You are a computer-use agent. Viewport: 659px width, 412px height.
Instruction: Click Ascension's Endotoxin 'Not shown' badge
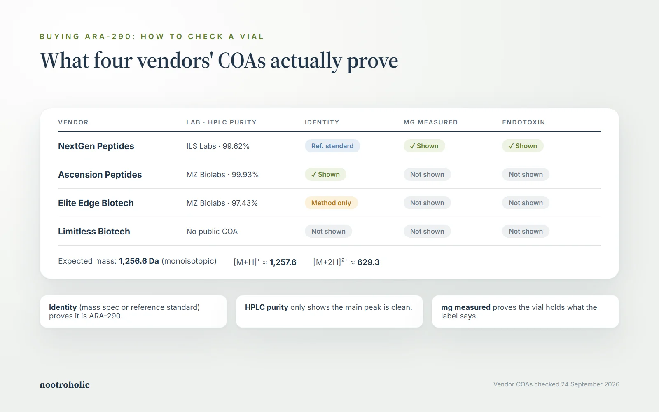[x=526, y=174]
